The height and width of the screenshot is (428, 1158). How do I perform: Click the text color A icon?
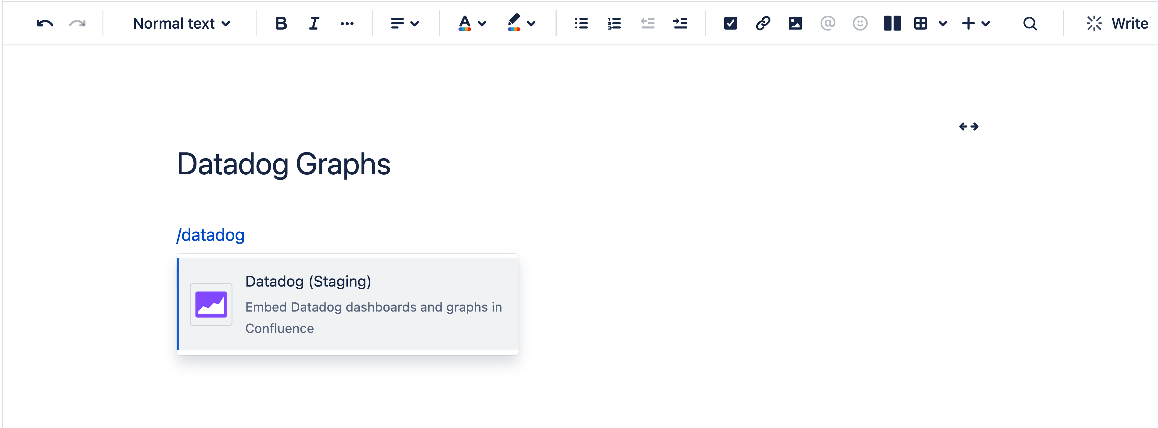pos(465,23)
